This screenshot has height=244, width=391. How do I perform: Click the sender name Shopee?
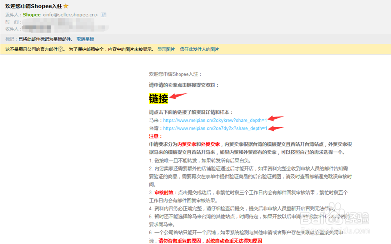pyautogui.click(x=32, y=15)
